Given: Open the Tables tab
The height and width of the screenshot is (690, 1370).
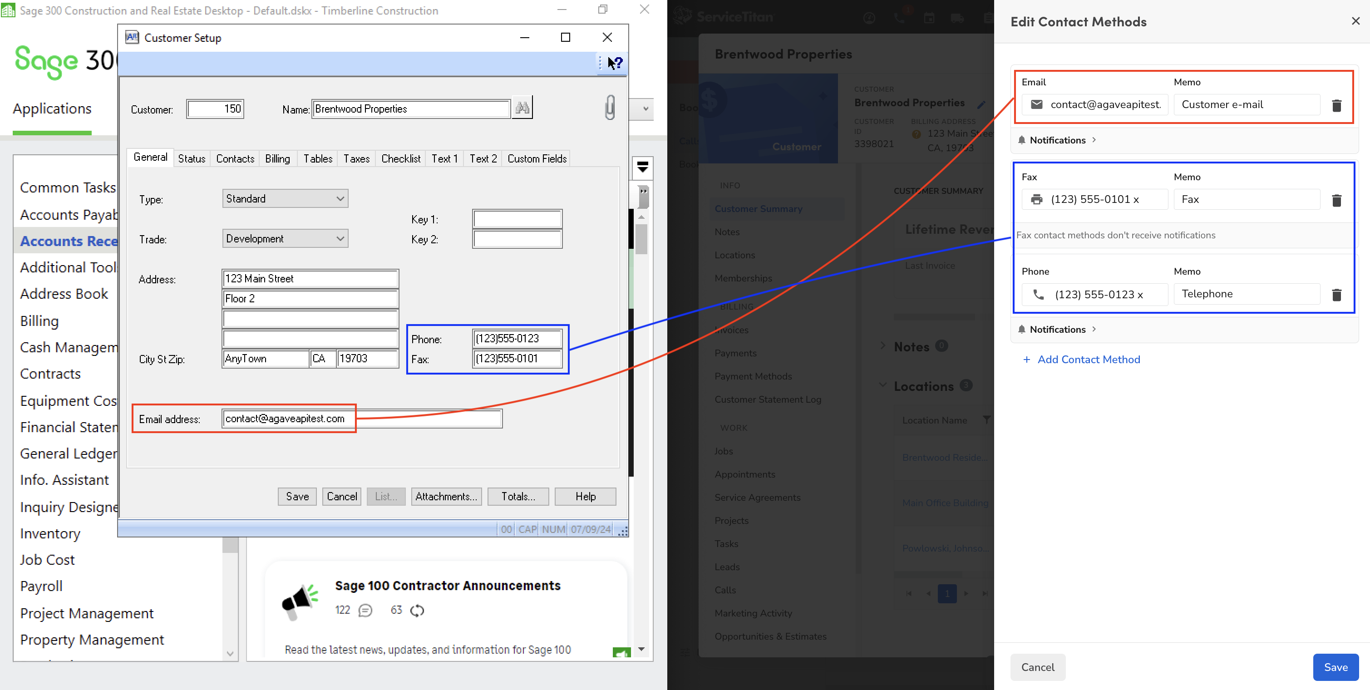Looking at the screenshot, I should pyautogui.click(x=317, y=158).
